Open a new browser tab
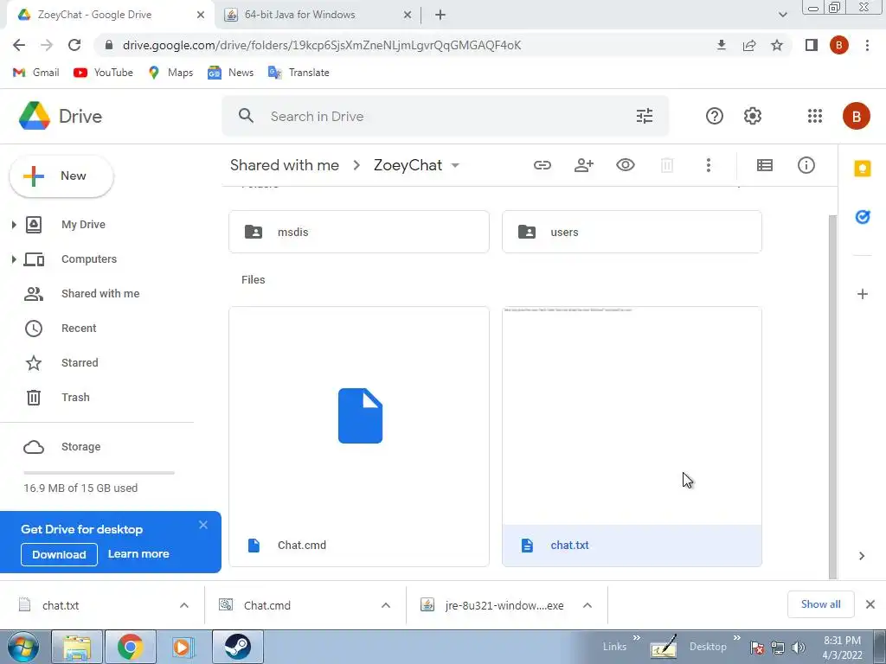Viewport: 886px width, 664px height. (x=440, y=15)
